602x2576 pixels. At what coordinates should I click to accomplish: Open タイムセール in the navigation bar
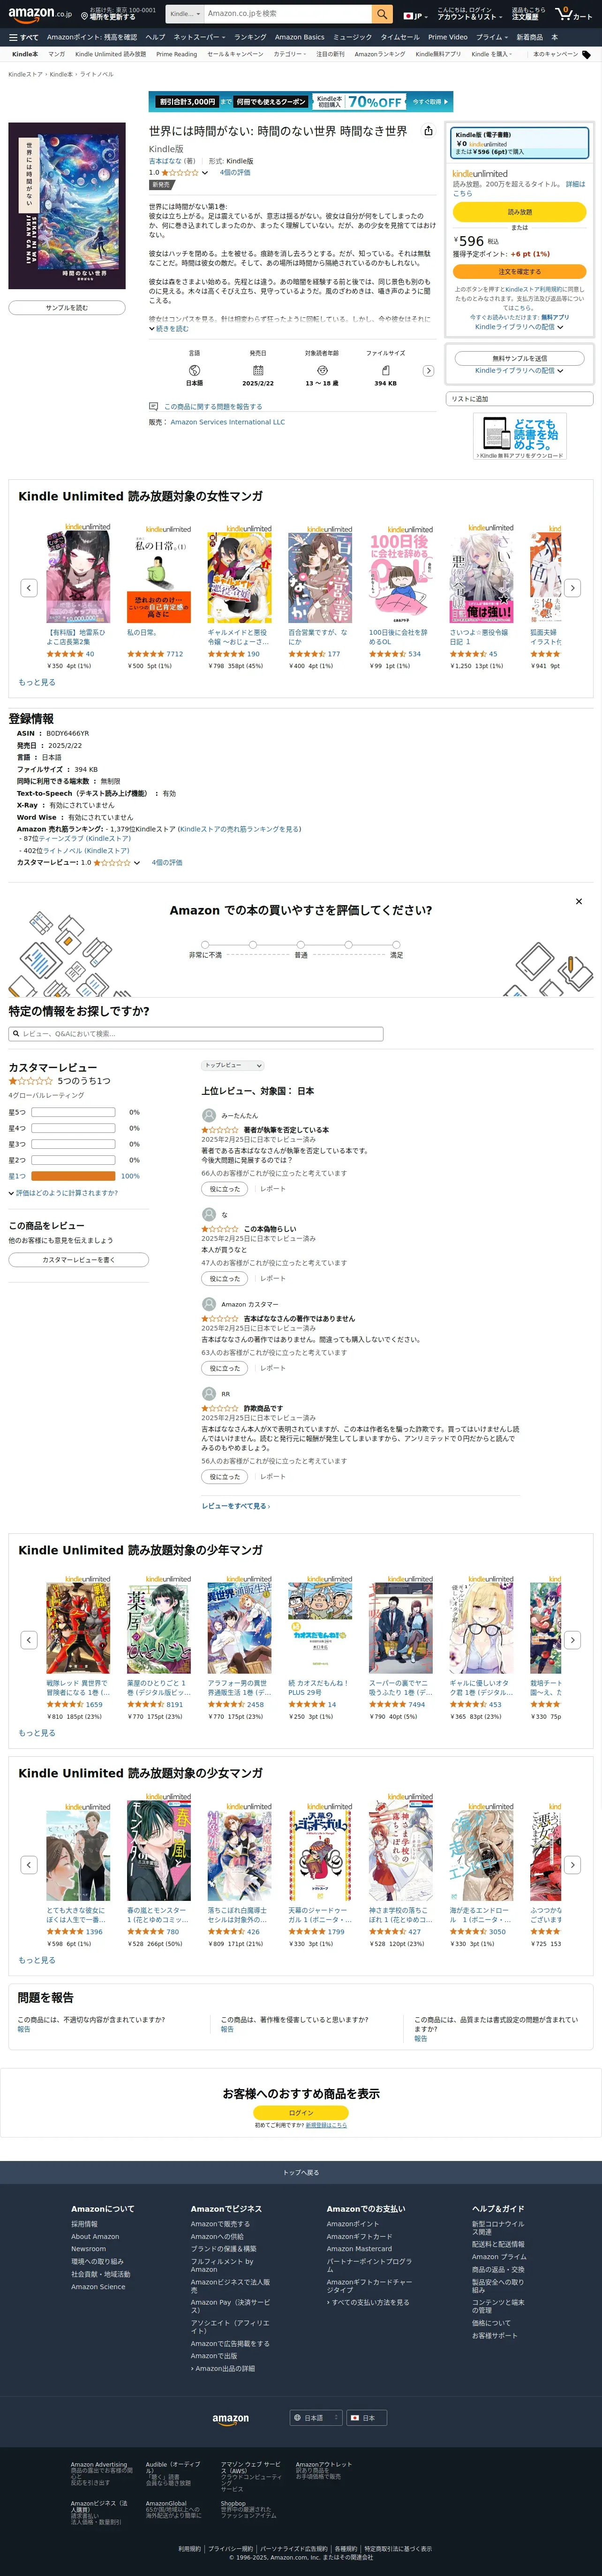click(x=399, y=37)
